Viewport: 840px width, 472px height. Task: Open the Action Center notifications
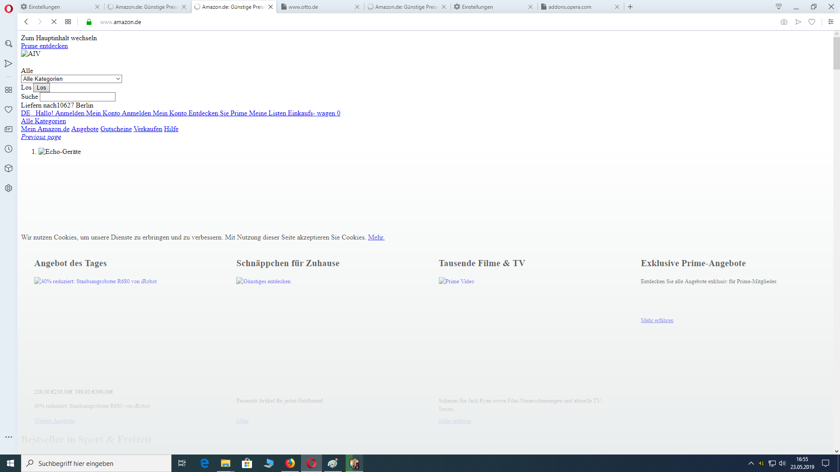(x=826, y=463)
